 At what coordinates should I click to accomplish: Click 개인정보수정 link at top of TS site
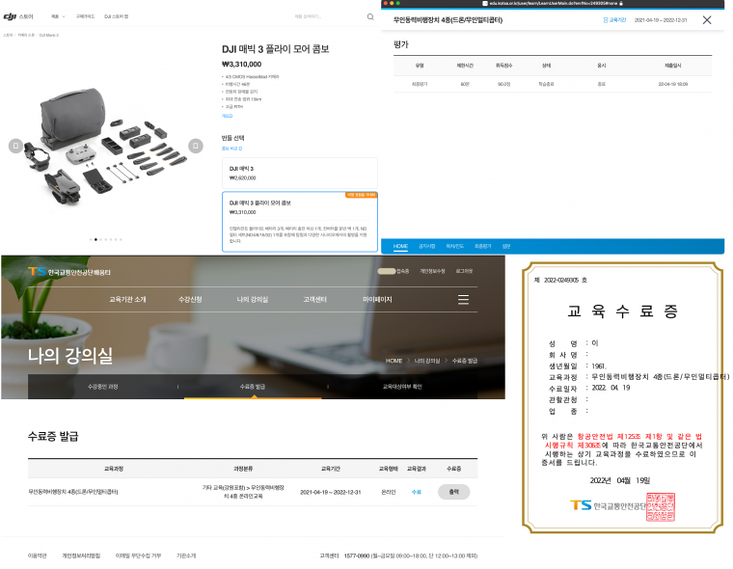click(x=432, y=271)
